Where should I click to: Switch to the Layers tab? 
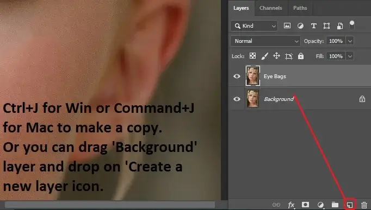pos(241,8)
